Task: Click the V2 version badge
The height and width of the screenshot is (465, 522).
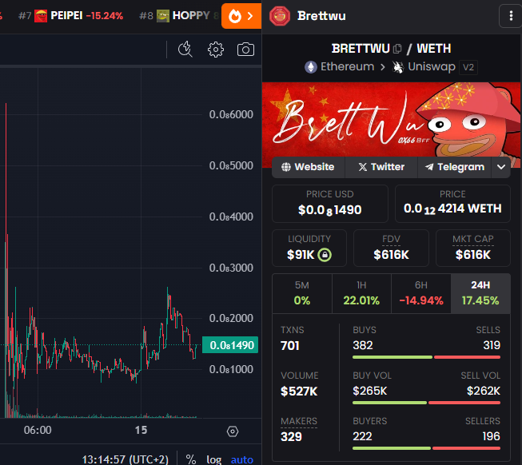Action: (x=468, y=67)
